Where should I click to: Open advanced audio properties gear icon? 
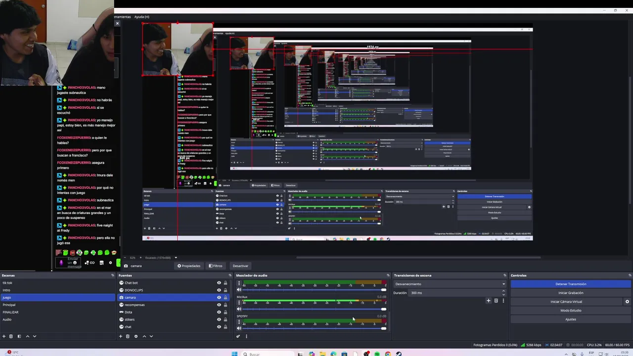[x=238, y=336]
